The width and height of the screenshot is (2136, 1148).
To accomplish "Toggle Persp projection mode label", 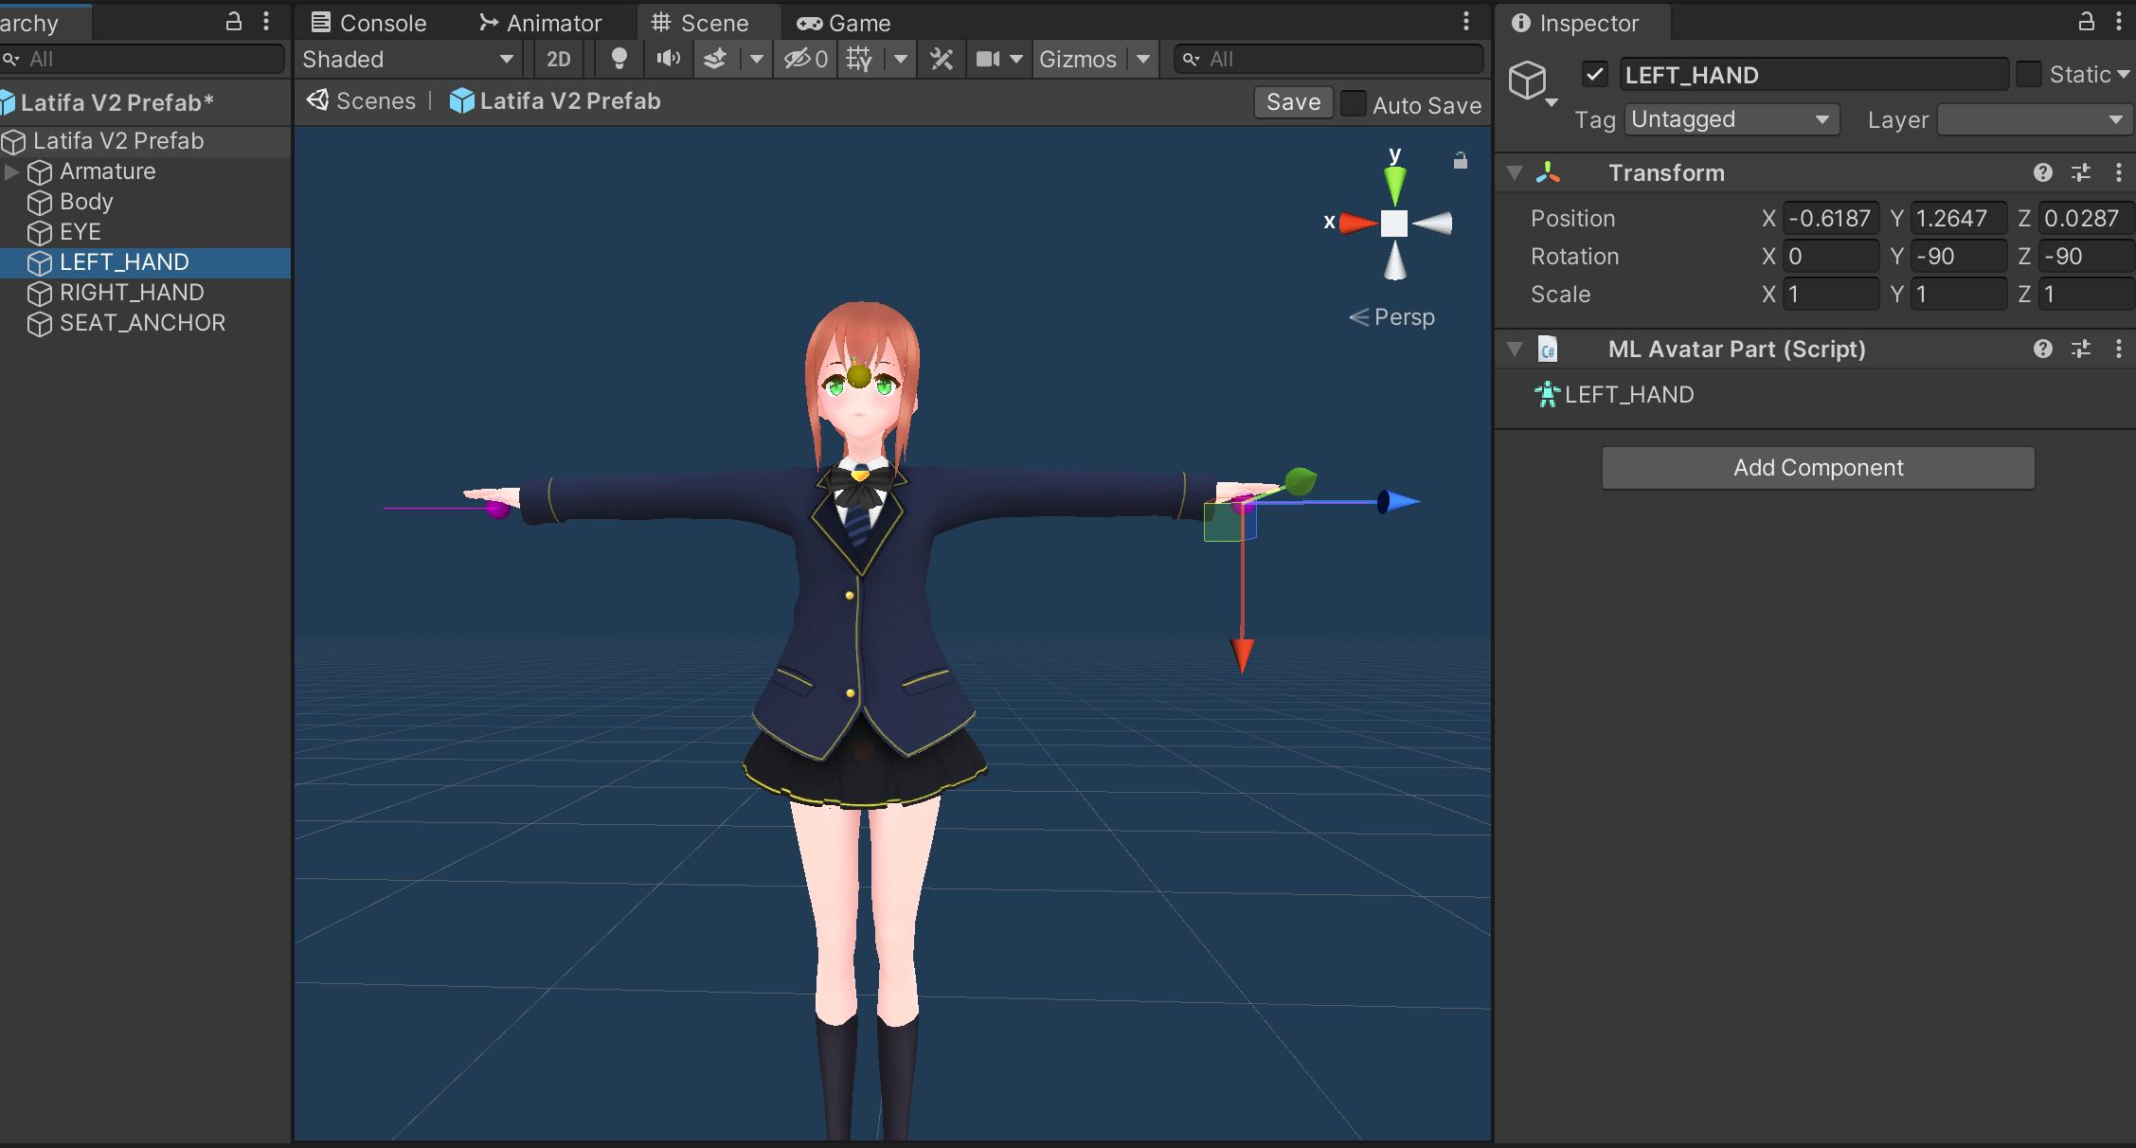I will point(1391,316).
